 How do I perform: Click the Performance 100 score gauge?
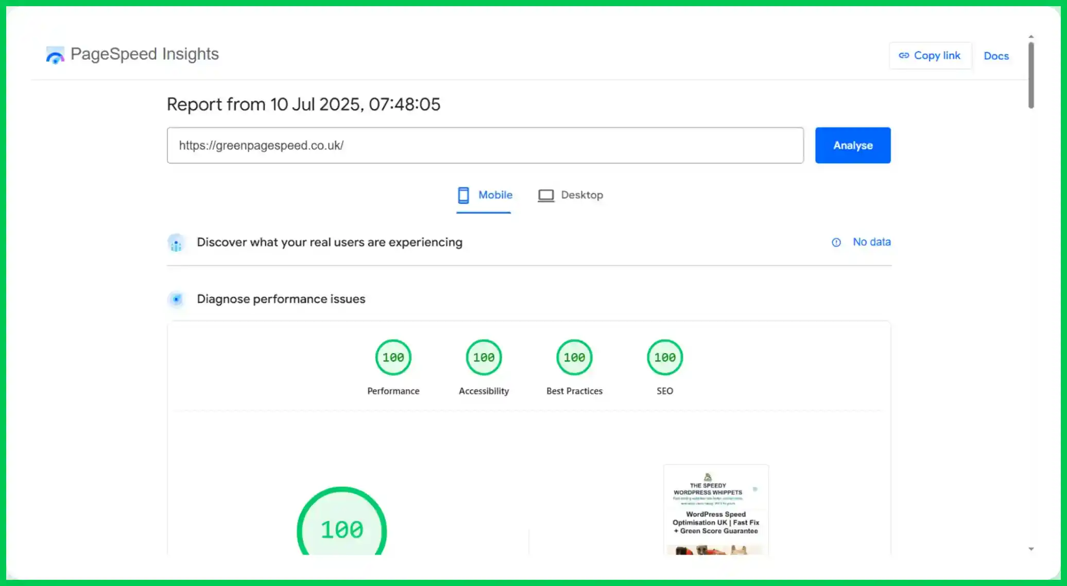pos(393,357)
